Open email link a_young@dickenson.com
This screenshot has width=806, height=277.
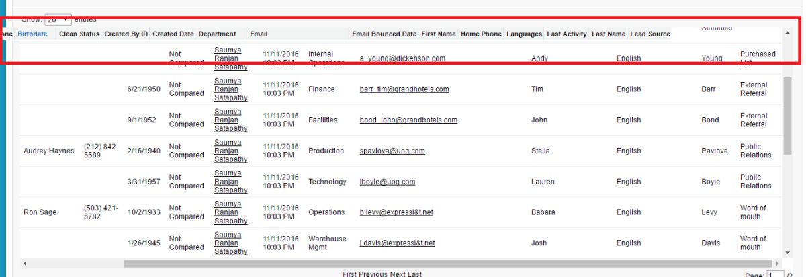pos(402,58)
